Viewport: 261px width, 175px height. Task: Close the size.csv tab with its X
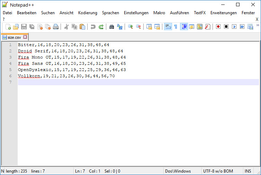tap(25, 37)
